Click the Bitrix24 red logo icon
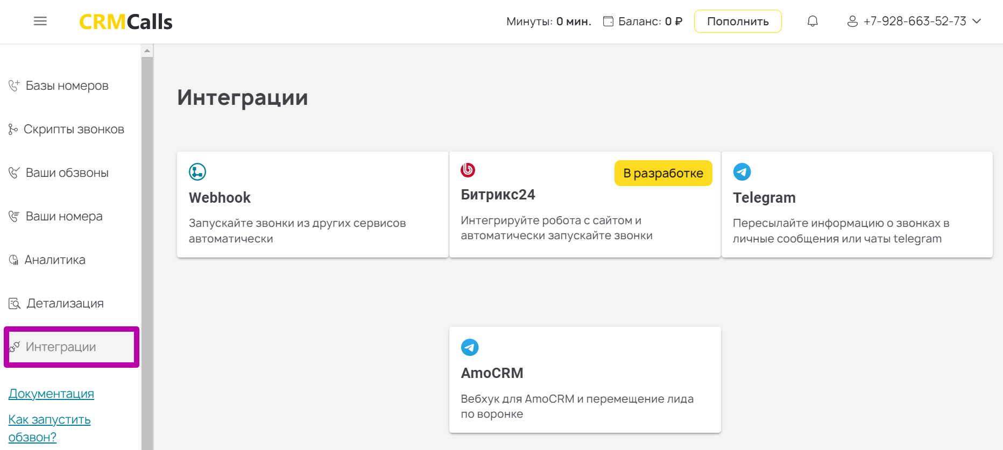1003x450 pixels. [x=468, y=170]
